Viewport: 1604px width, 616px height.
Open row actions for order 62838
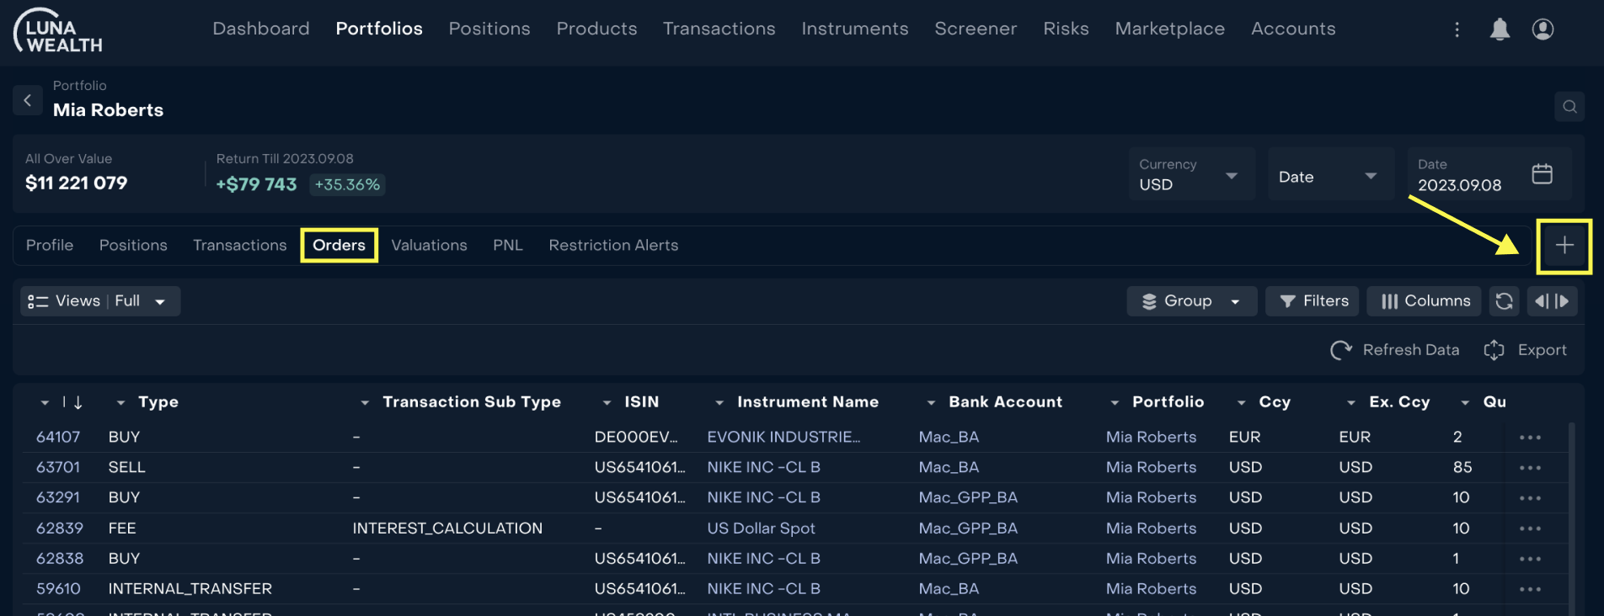tap(1530, 559)
